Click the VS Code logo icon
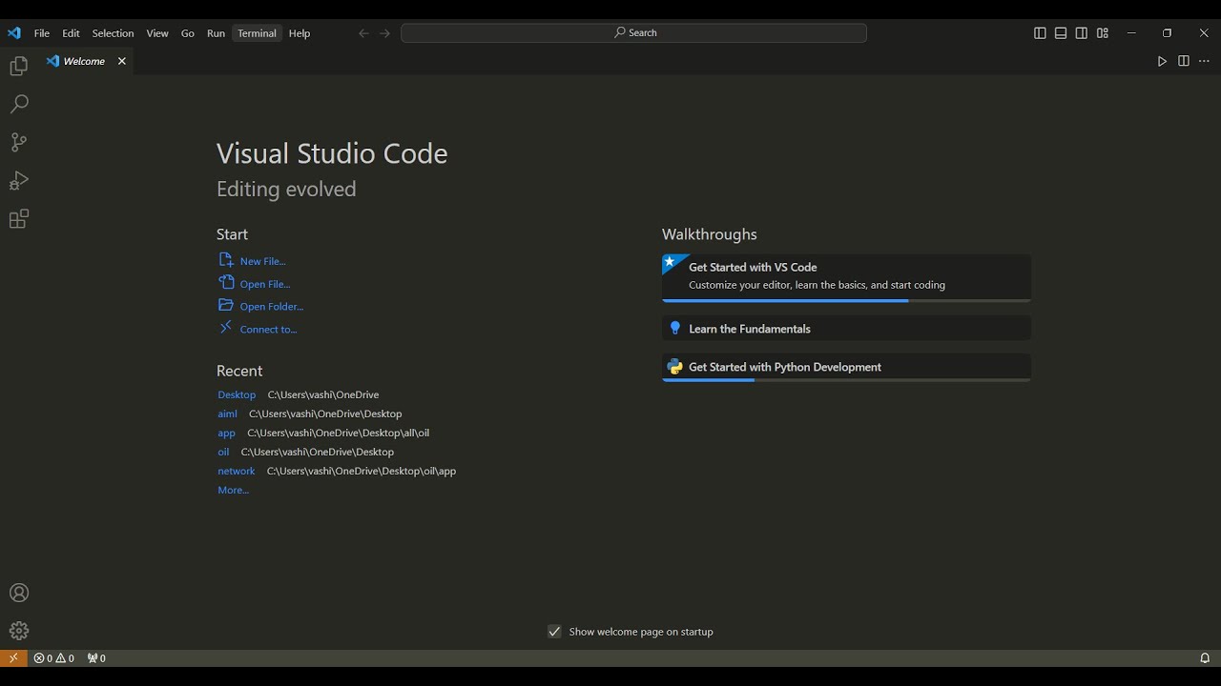Viewport: 1221px width, 686px height. [x=13, y=33]
